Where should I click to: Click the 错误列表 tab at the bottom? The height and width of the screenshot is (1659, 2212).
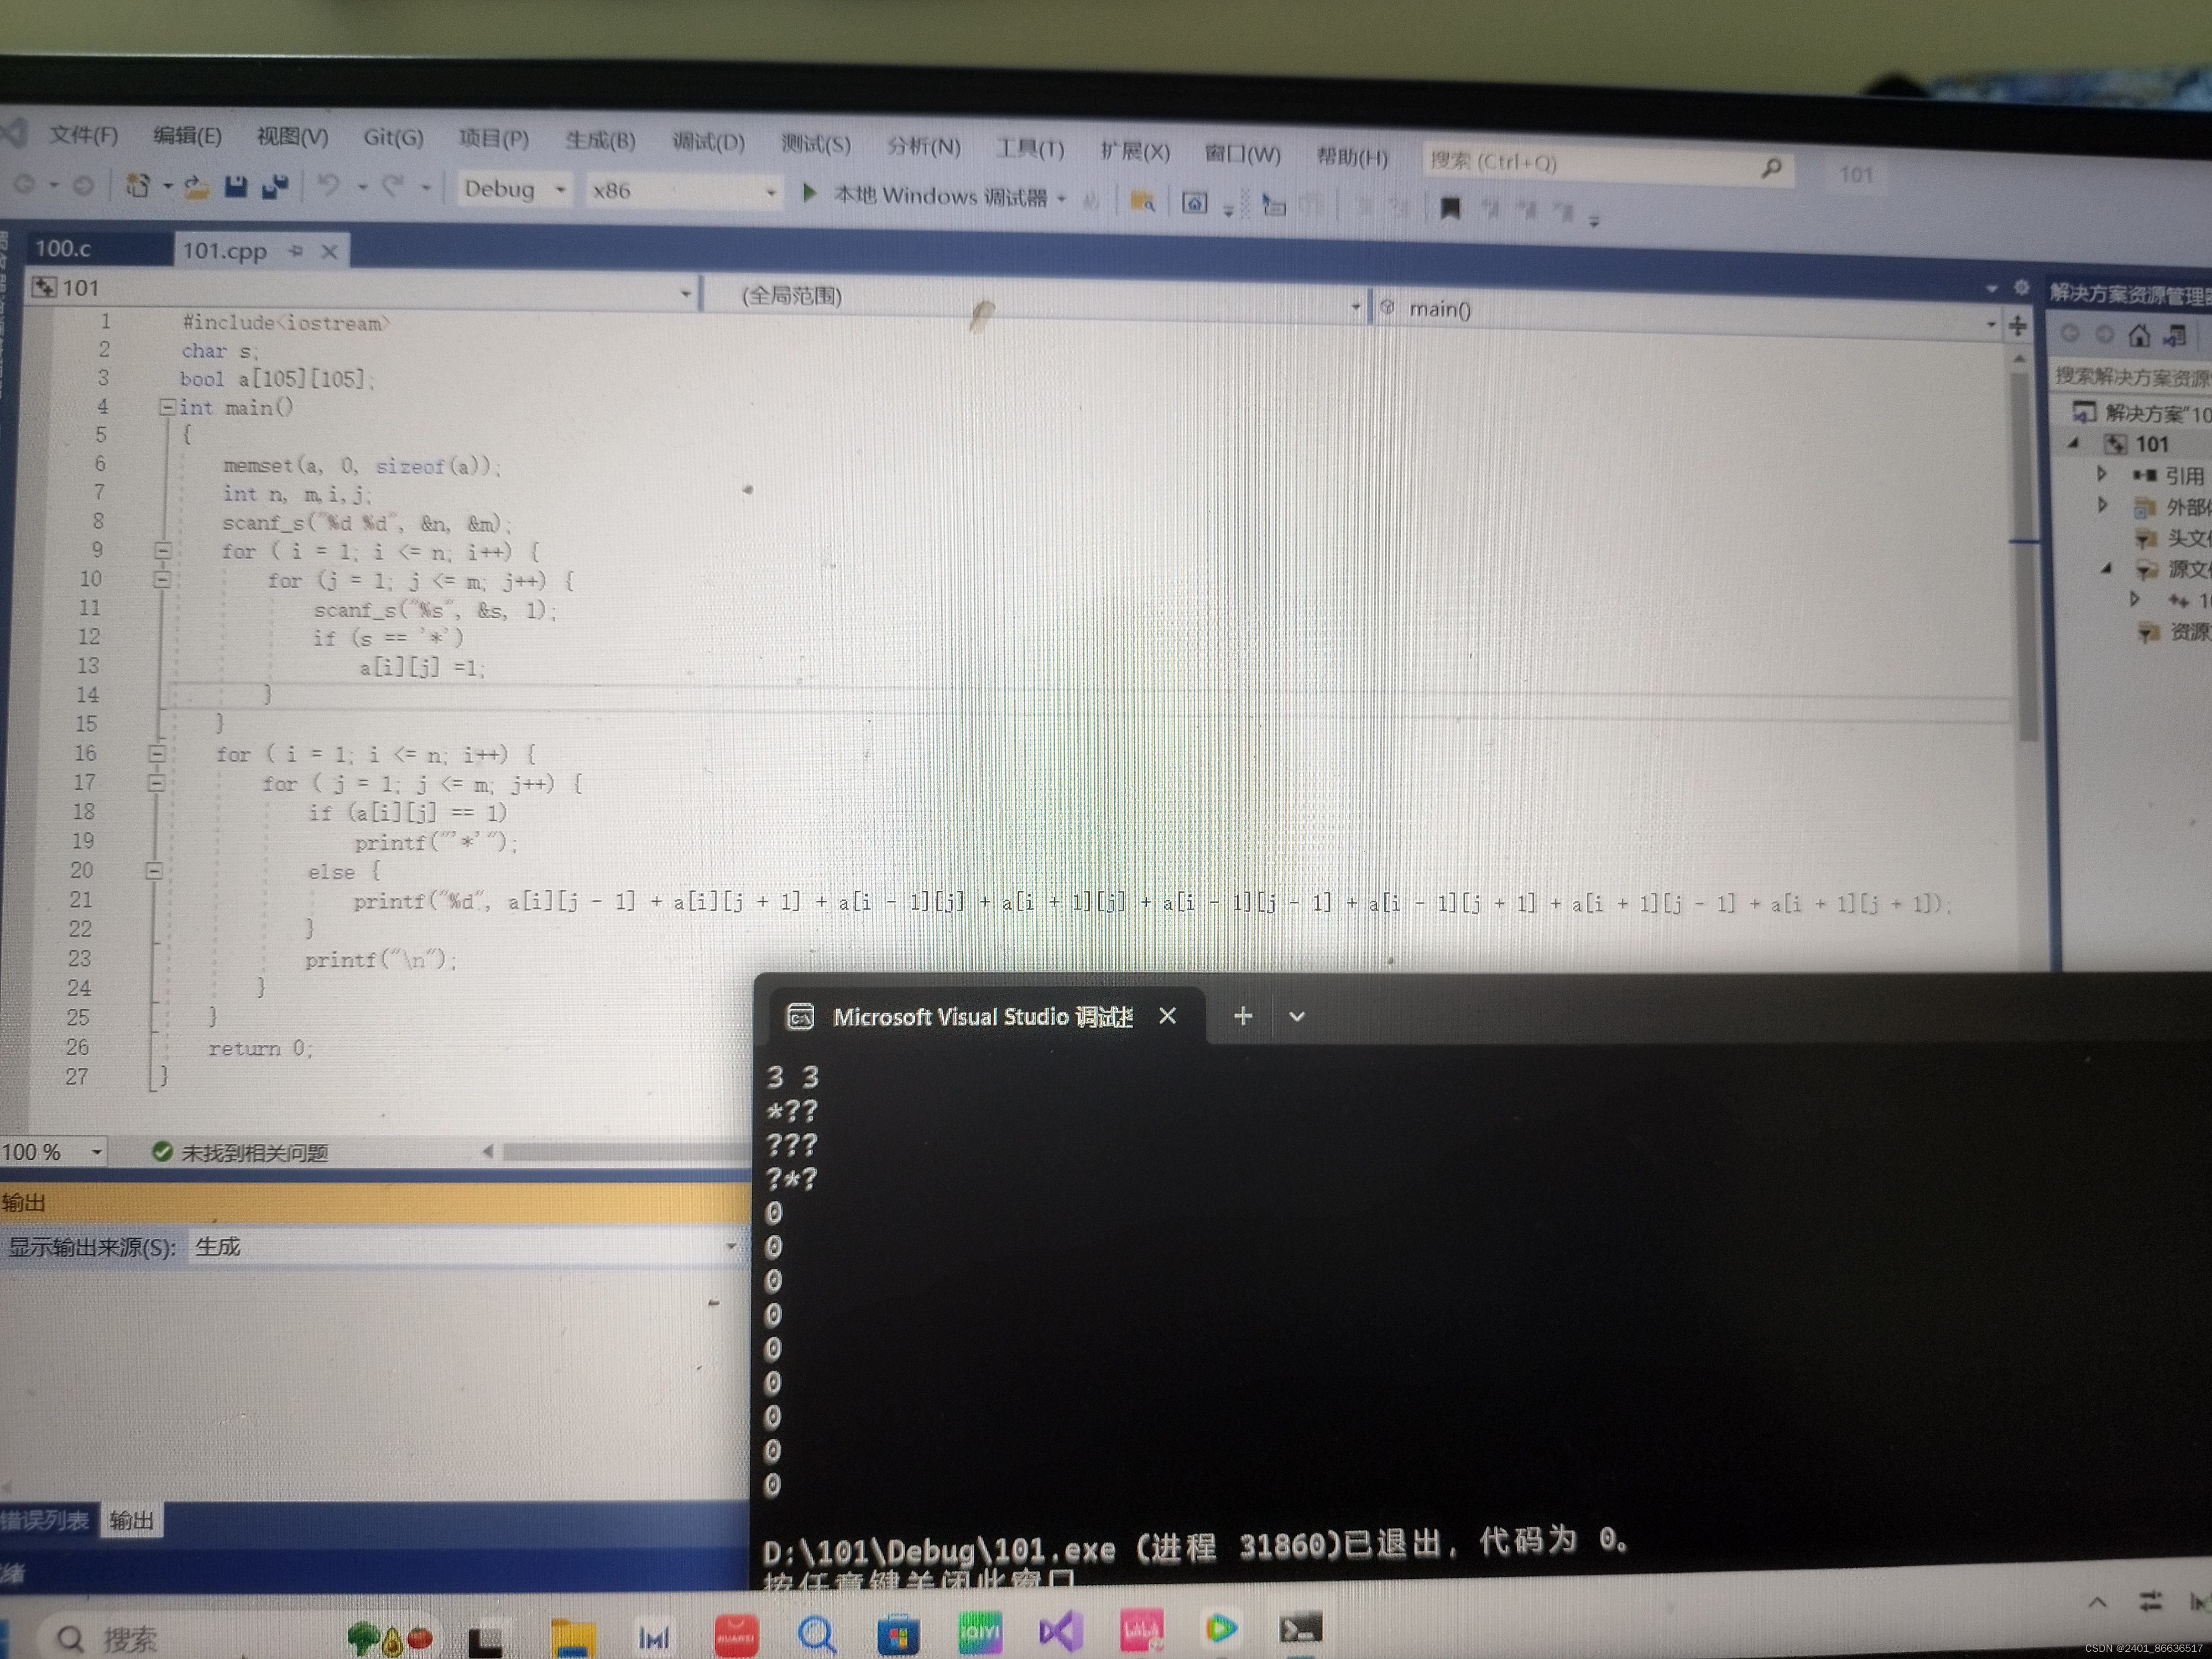(x=44, y=1520)
